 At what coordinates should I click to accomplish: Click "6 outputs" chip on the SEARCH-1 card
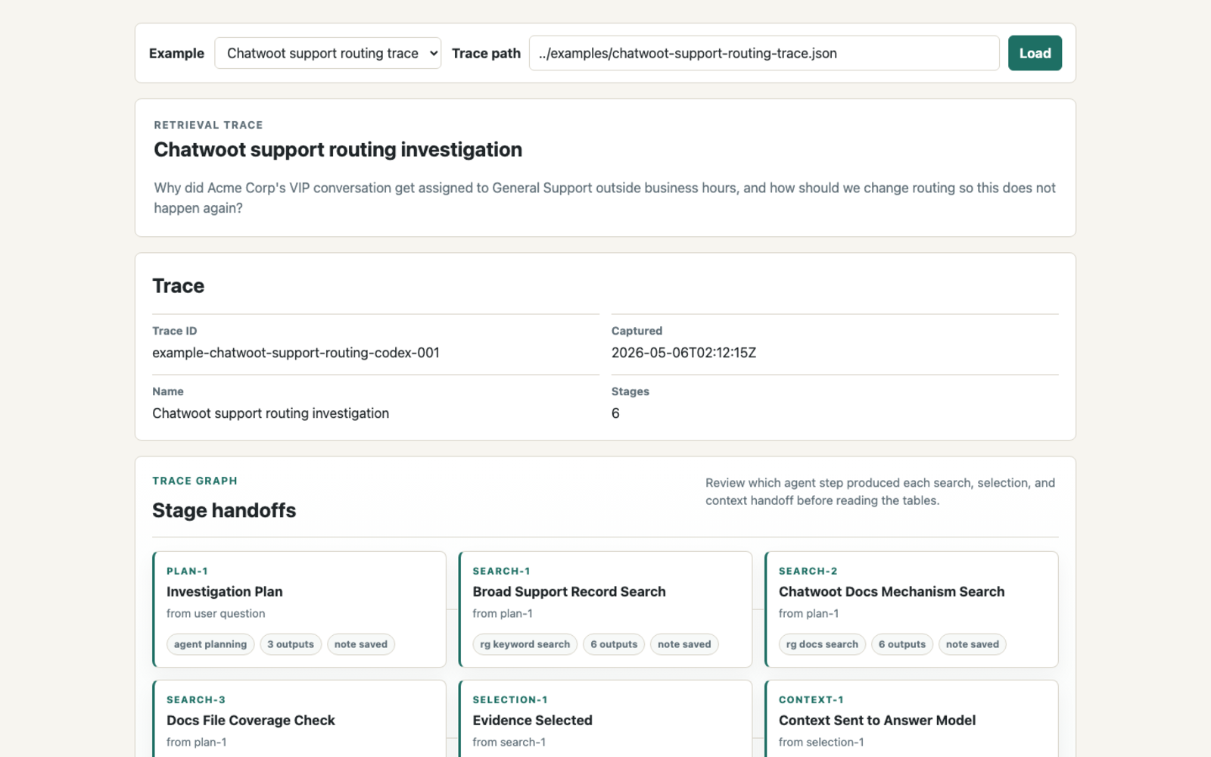614,644
